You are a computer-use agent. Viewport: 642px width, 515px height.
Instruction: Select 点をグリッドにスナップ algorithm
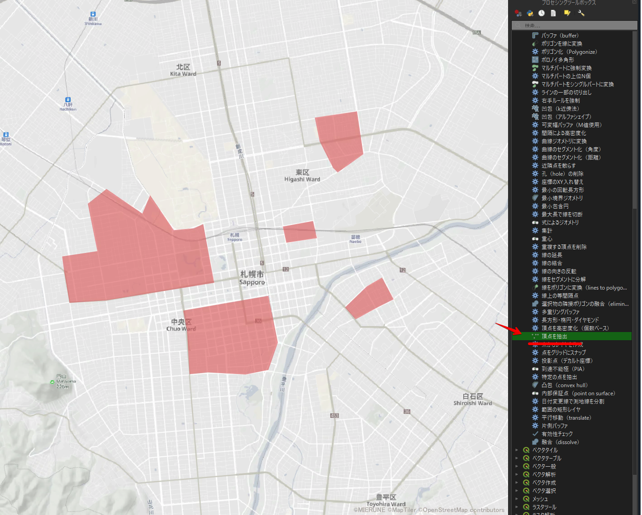[564, 353]
